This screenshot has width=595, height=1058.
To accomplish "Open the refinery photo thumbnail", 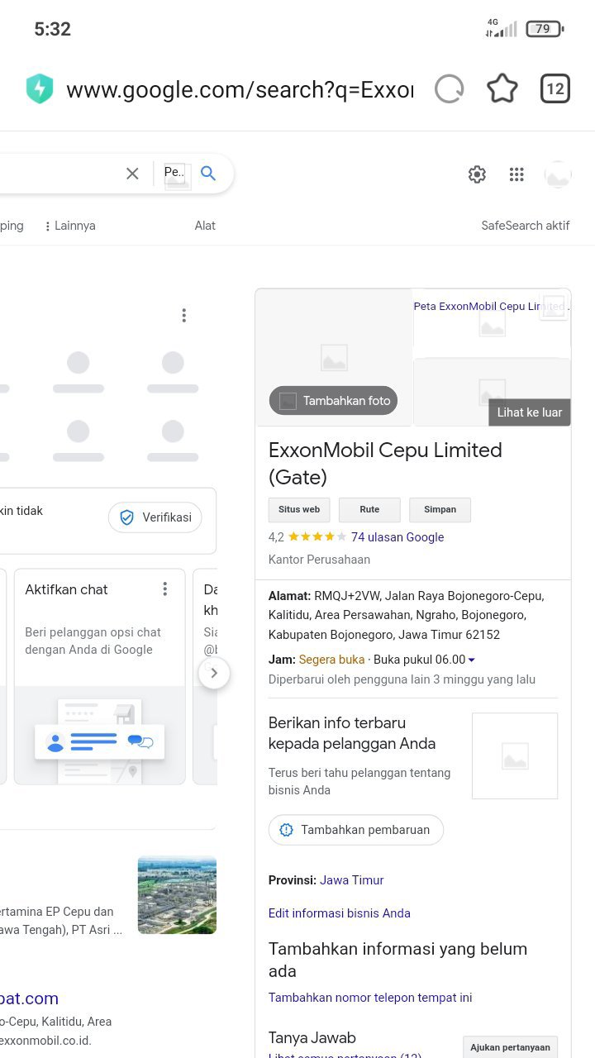I will 177,895.
